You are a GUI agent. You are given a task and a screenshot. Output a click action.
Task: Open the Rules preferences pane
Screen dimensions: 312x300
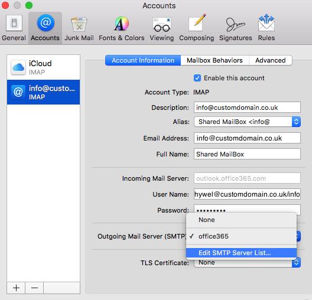266,28
